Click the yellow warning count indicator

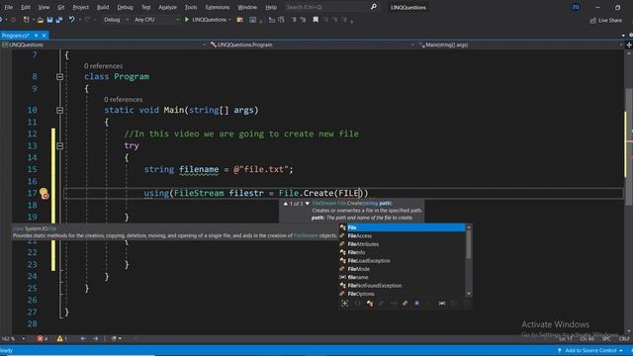[x=61, y=338]
